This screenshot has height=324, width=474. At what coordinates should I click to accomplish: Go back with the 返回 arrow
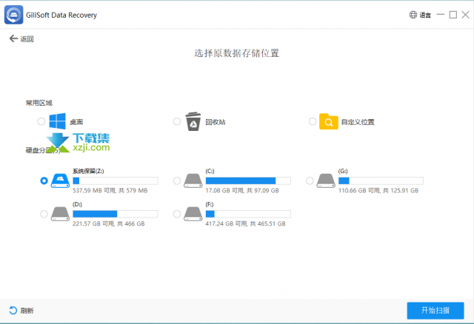(x=13, y=38)
